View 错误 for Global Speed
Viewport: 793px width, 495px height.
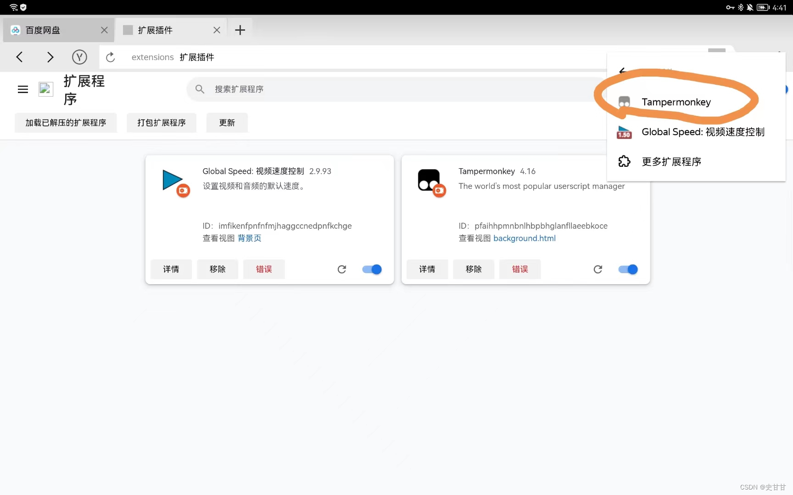[264, 269]
